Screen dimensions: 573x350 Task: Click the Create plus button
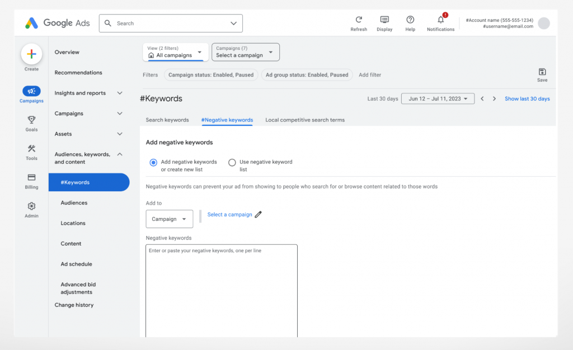pyautogui.click(x=31, y=54)
